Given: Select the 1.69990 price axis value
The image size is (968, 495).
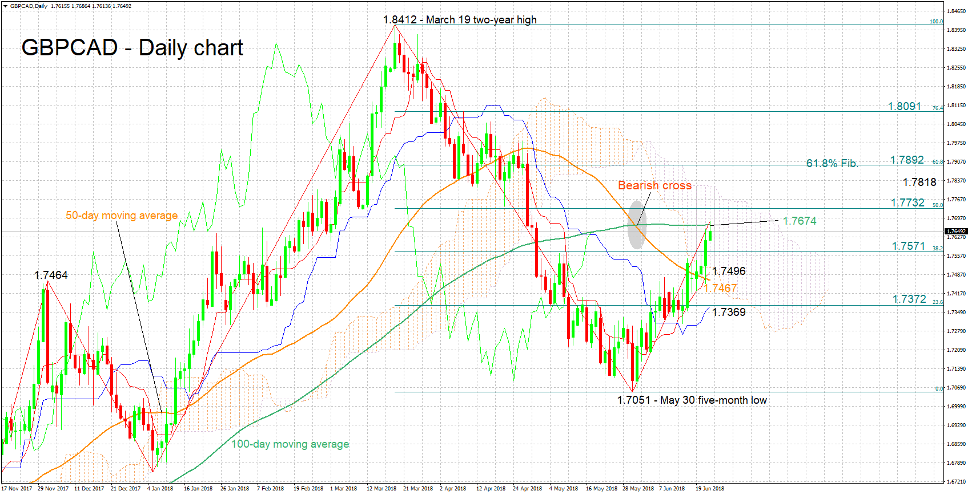Looking at the screenshot, I should (956, 407).
